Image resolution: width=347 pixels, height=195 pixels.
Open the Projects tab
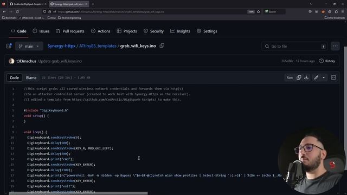coord(127,31)
